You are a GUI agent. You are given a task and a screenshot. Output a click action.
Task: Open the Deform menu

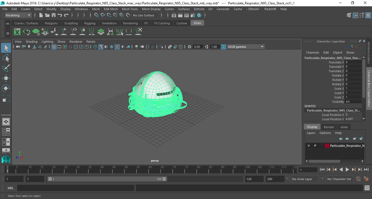click(x=199, y=9)
